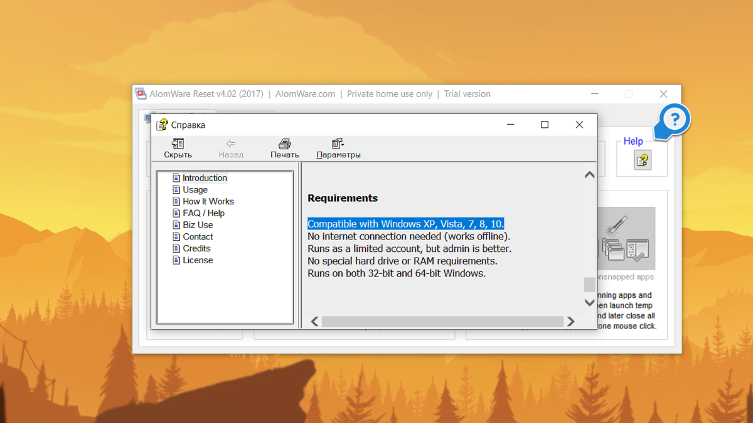Close the AlomWare Reset main window
This screenshot has height=423, width=753.
tap(663, 94)
